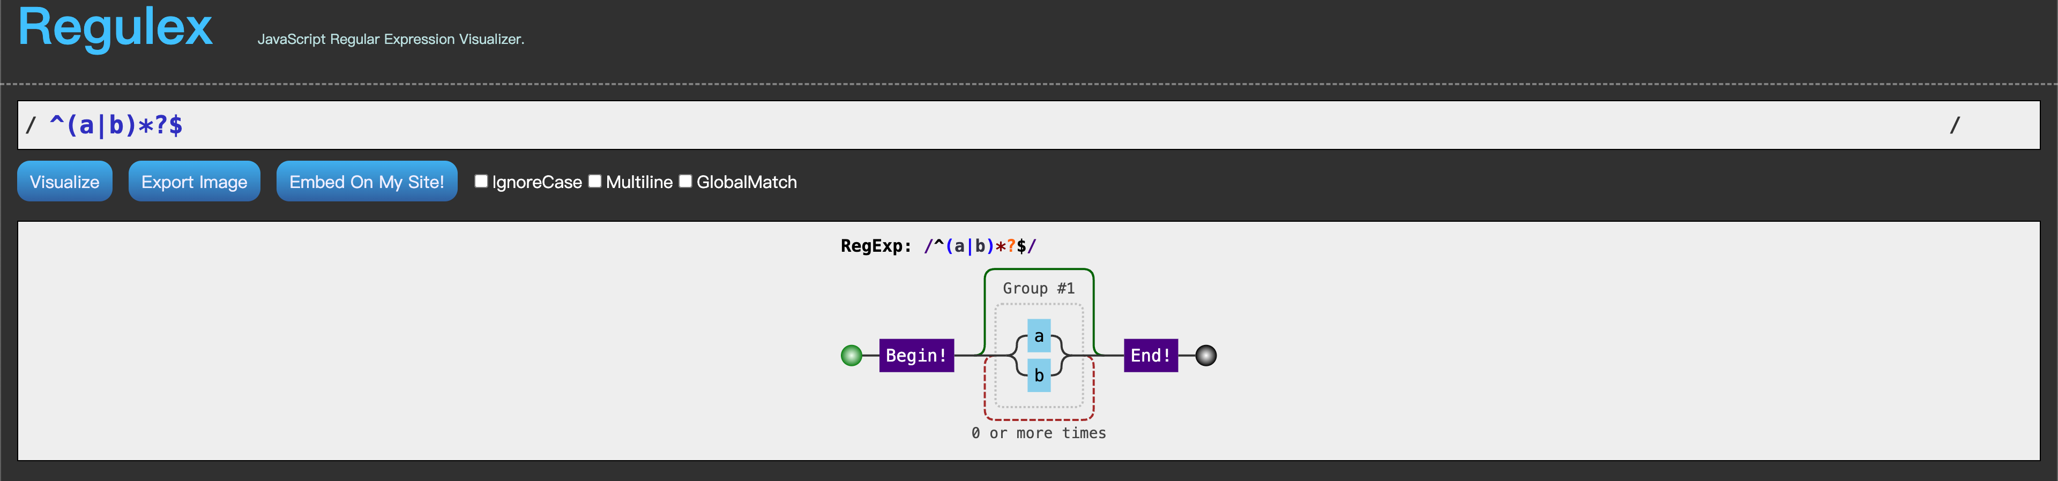Click the '0 or more times' label

point(1039,433)
